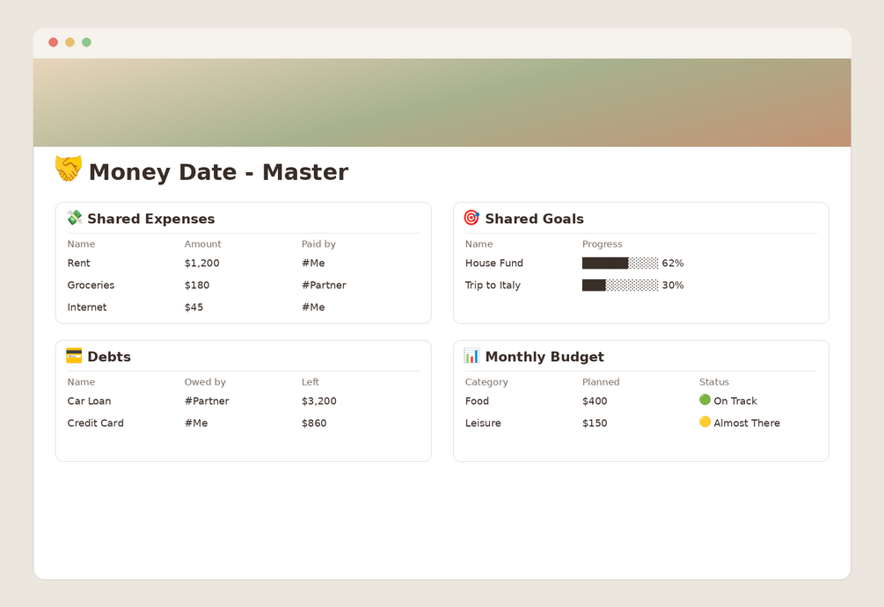Screen dimensions: 884x607
Task: Click #Me tag in Rent row
Action: (313, 263)
